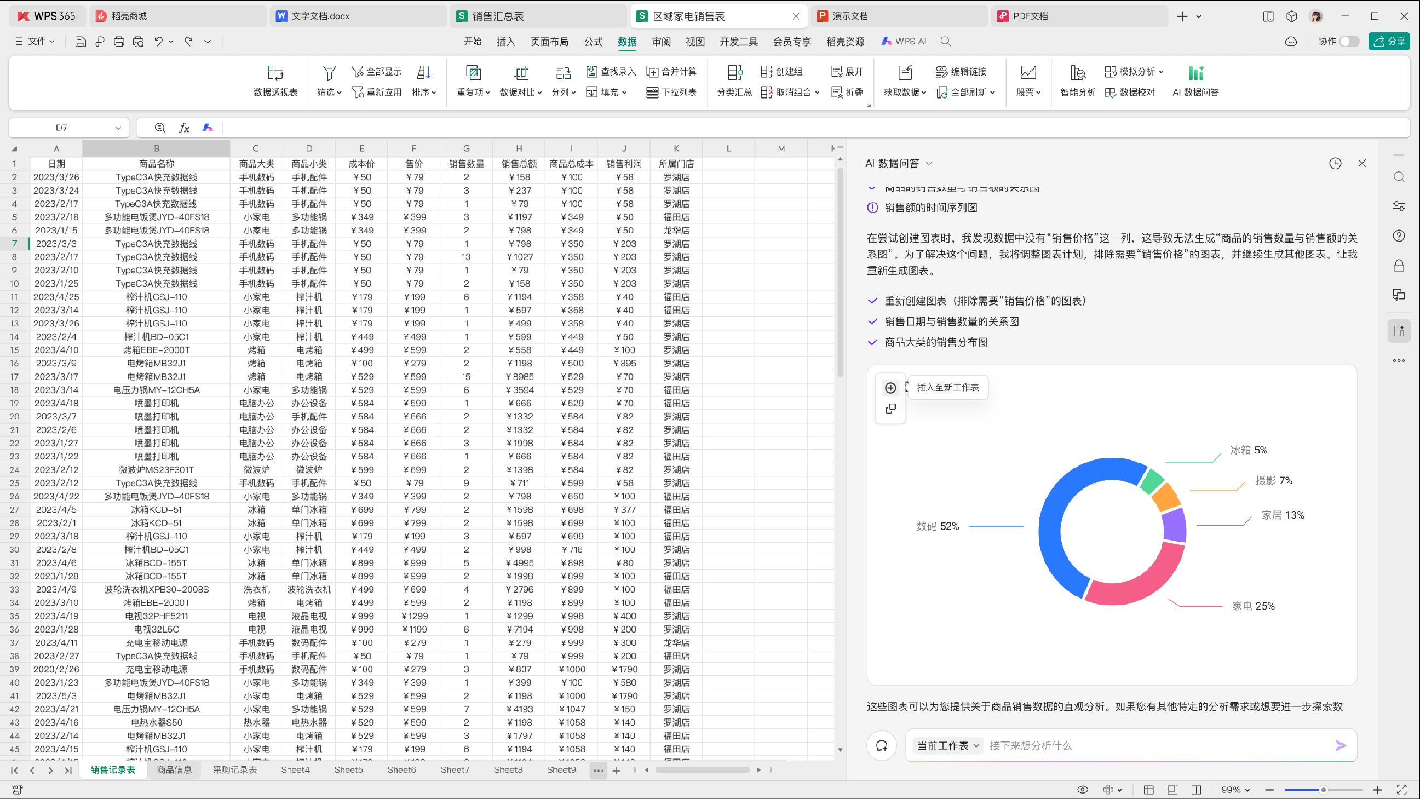The image size is (1420, 799).
Task: Send the AI question with the arrow icon
Action: tap(1341, 745)
